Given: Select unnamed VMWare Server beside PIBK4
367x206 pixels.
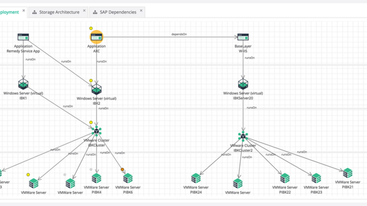Looking at the screenshot, I should click(70, 183).
